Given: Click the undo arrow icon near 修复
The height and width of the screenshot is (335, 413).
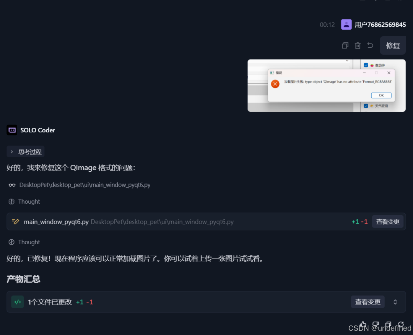Looking at the screenshot, I should (370, 45).
